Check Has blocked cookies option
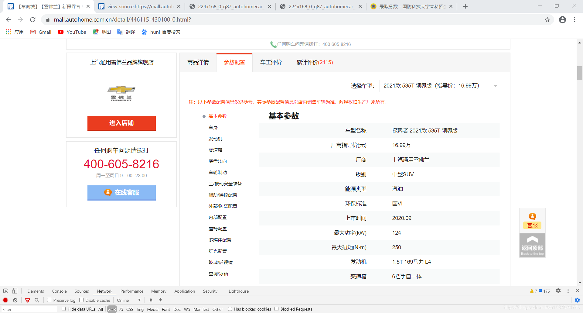 (x=230, y=309)
